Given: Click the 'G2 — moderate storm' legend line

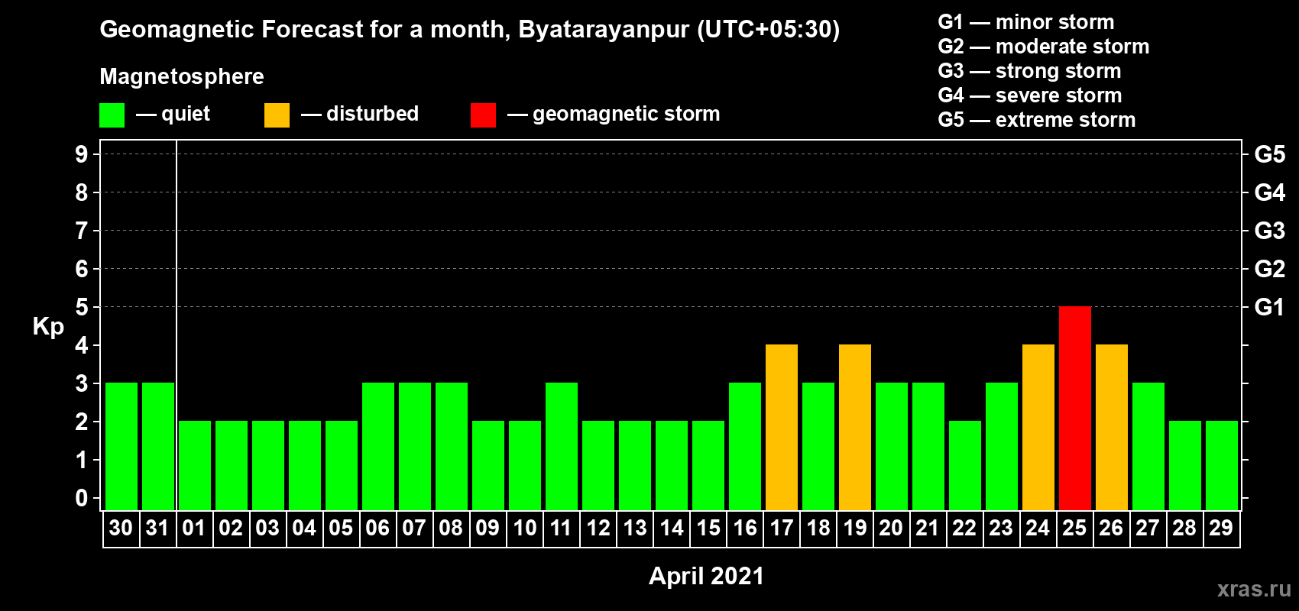Looking at the screenshot, I should pyautogui.click(x=1043, y=47).
